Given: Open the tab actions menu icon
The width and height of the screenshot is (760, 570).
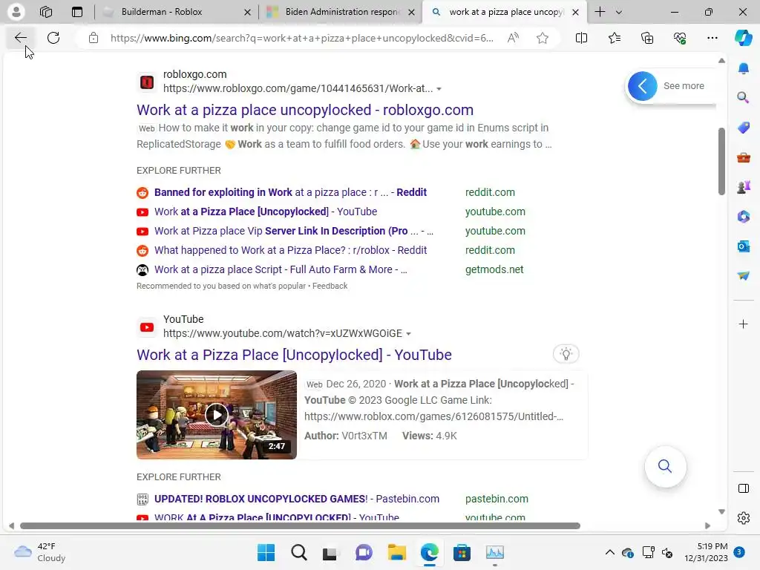Looking at the screenshot, I should coord(77,12).
